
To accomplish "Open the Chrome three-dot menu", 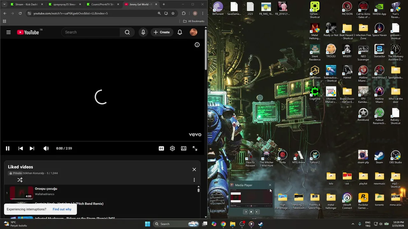I will tap(203, 13).
